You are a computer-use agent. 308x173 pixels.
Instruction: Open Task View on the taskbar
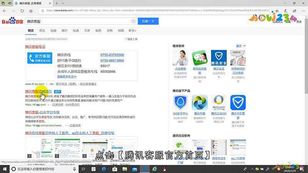click(83, 169)
